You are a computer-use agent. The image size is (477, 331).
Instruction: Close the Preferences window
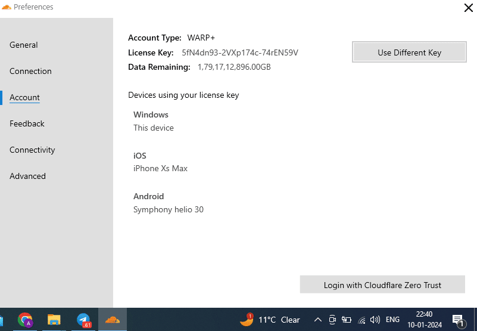pos(469,8)
